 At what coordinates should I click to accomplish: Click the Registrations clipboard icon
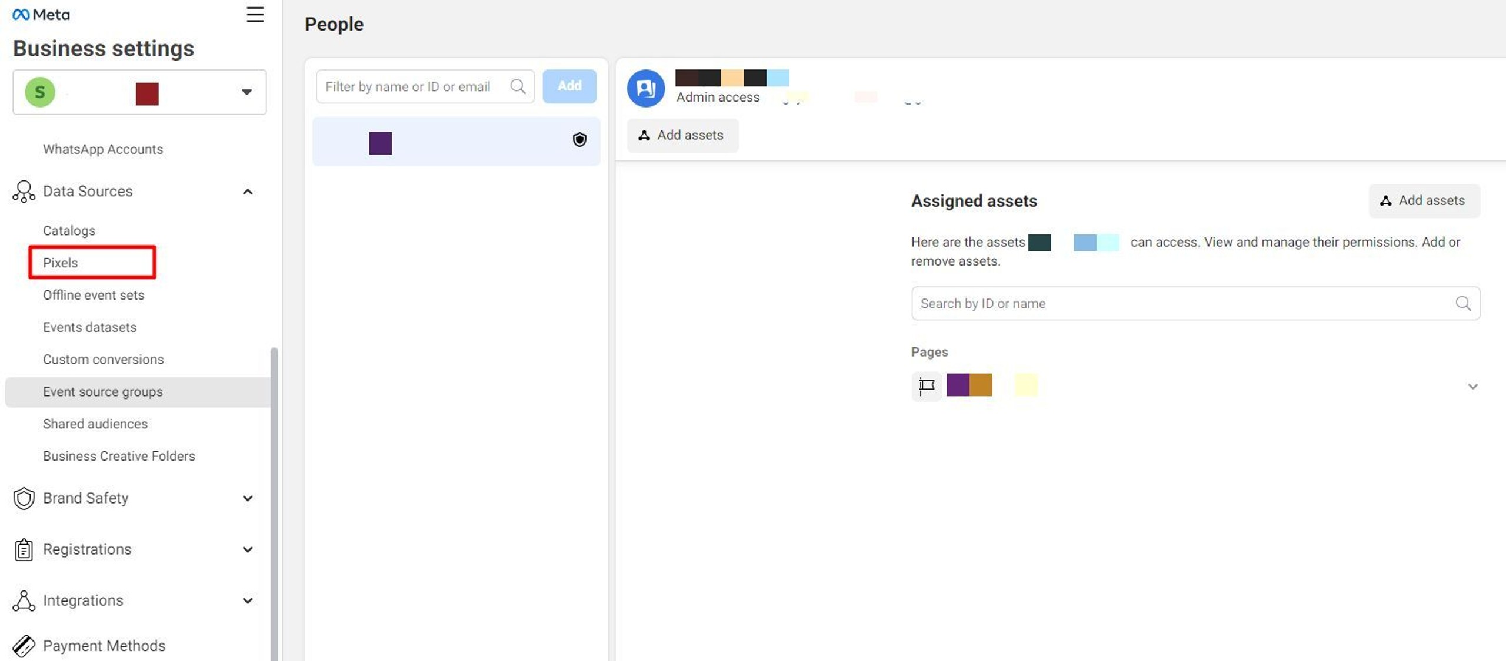24,549
